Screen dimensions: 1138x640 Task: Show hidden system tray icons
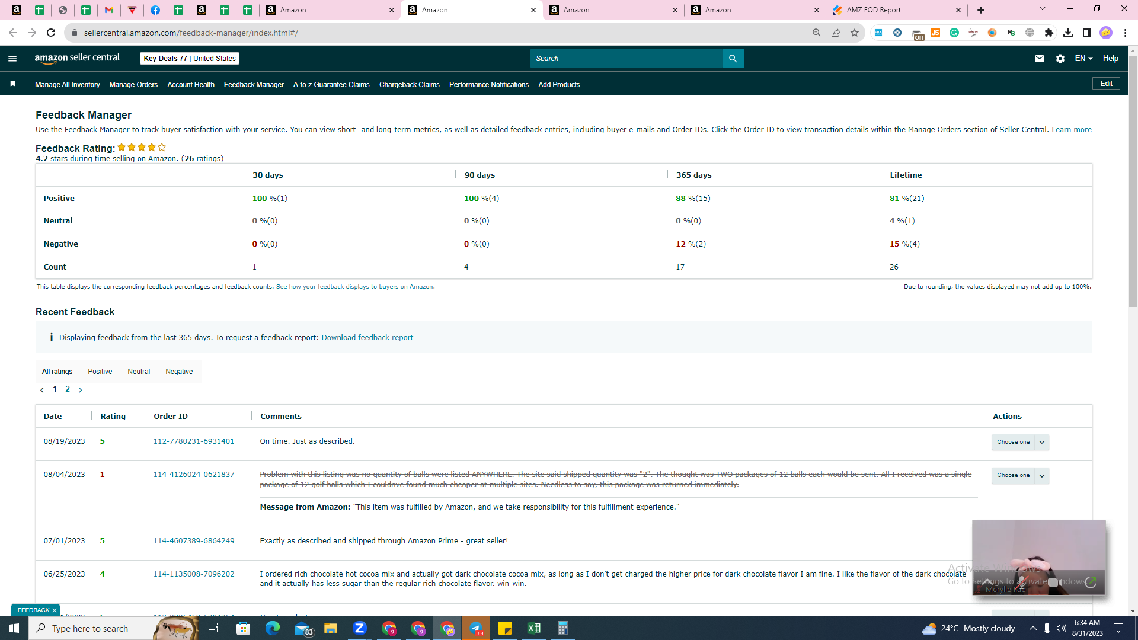pos(1033,628)
